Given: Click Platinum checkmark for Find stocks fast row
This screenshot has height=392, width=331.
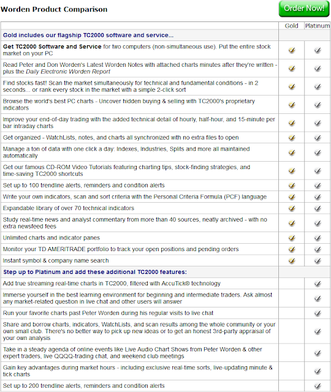Looking at the screenshot, I should tap(318, 86).
